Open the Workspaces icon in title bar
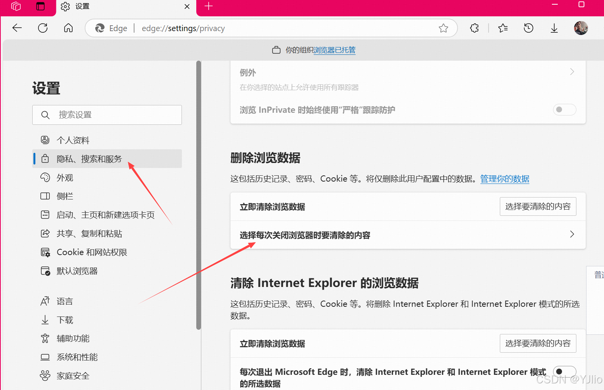This screenshot has height=390, width=604. [16, 6]
